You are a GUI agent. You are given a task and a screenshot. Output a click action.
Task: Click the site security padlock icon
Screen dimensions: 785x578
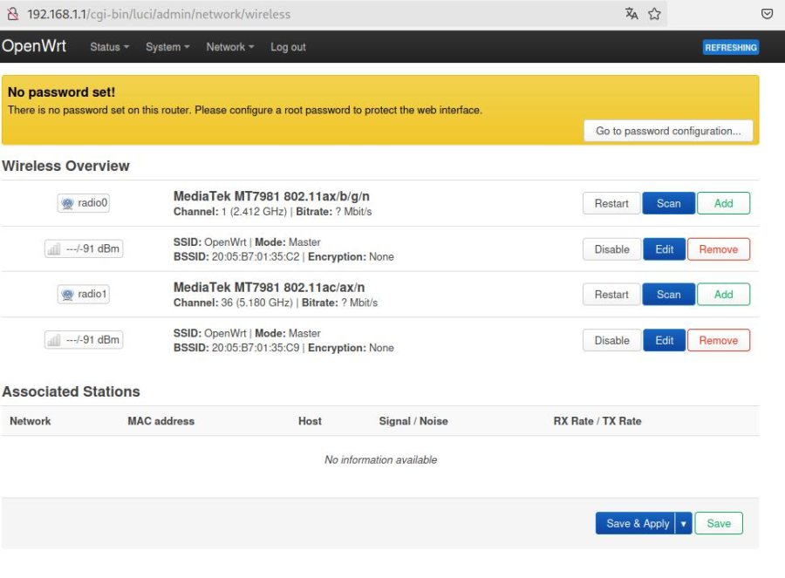coord(12,14)
